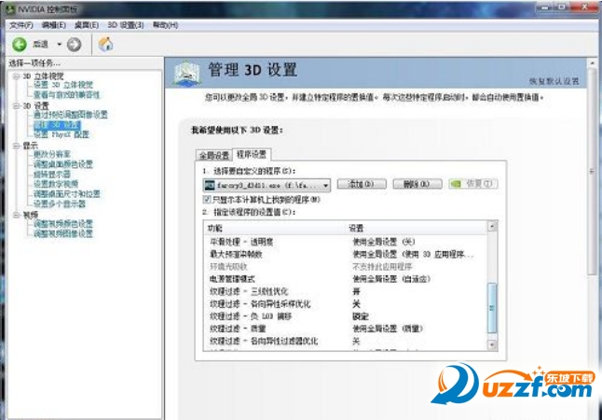Click the 设置 column header
The image size is (602, 420).
coord(417,228)
